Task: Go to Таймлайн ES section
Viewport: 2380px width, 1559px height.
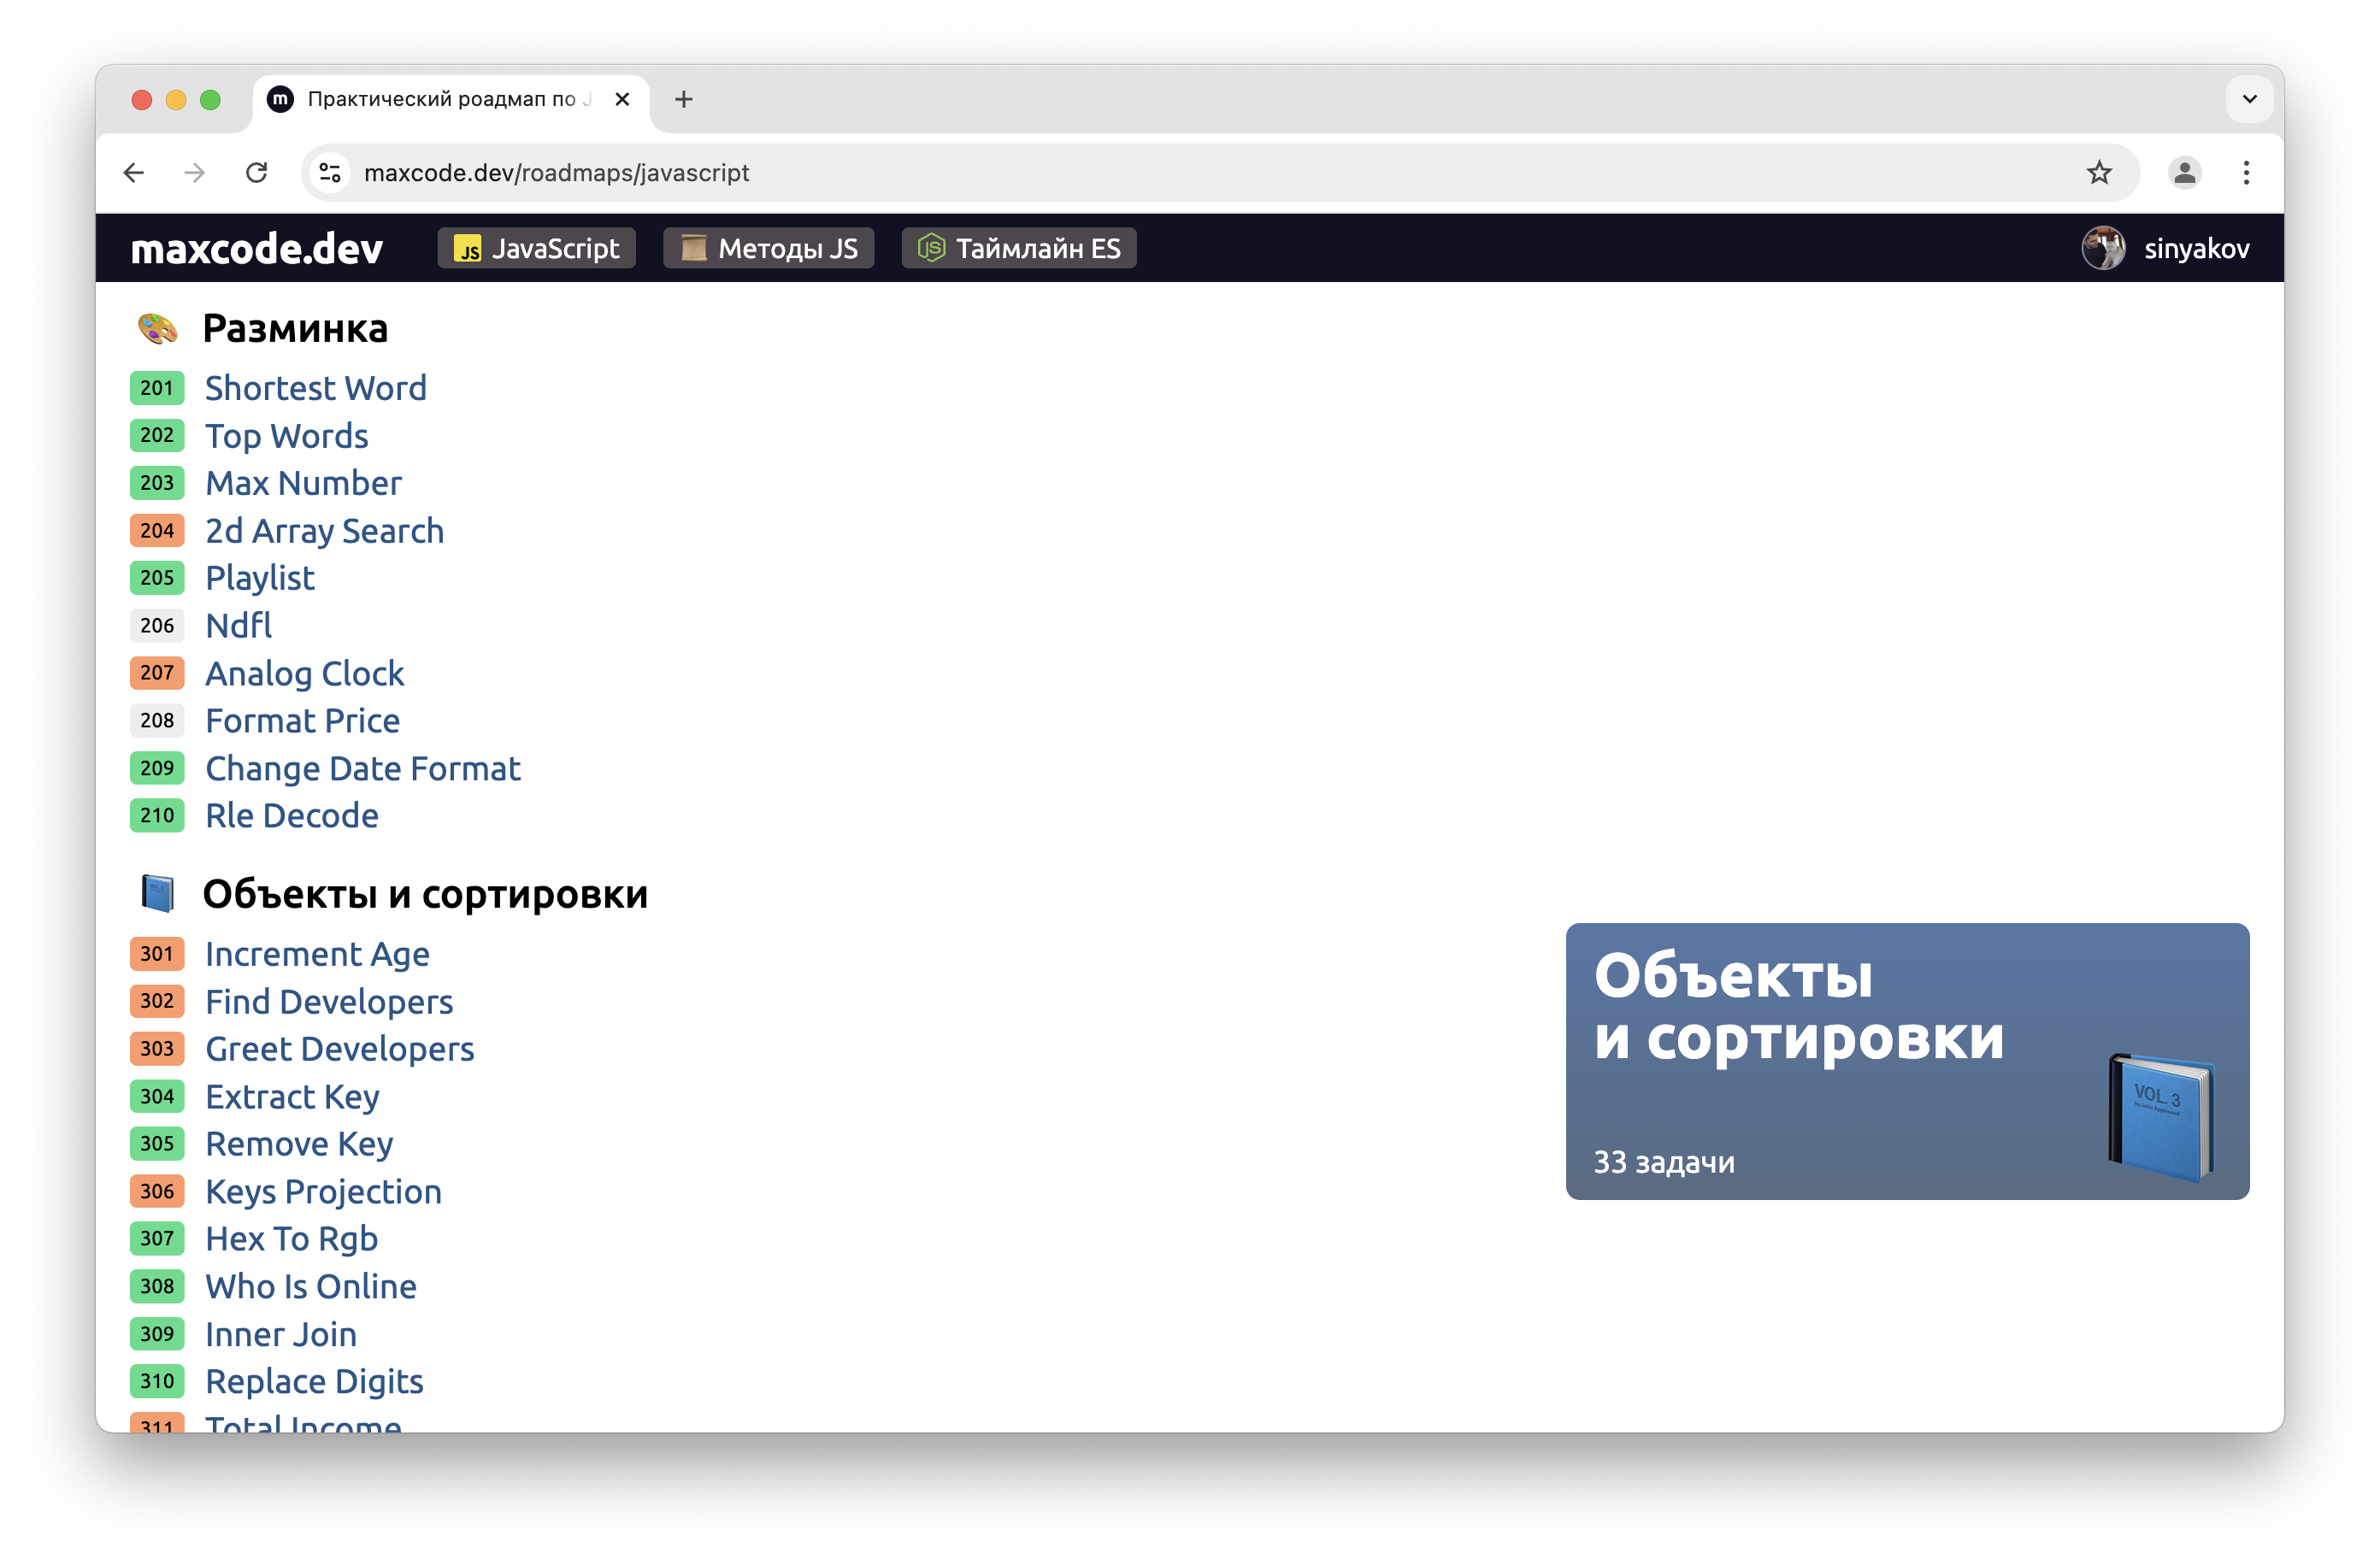Action: [1018, 248]
